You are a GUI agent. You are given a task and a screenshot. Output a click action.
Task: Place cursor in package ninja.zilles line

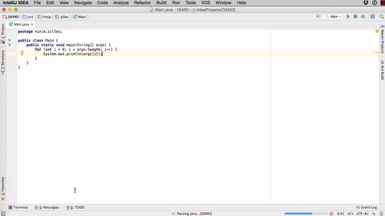[40, 31]
